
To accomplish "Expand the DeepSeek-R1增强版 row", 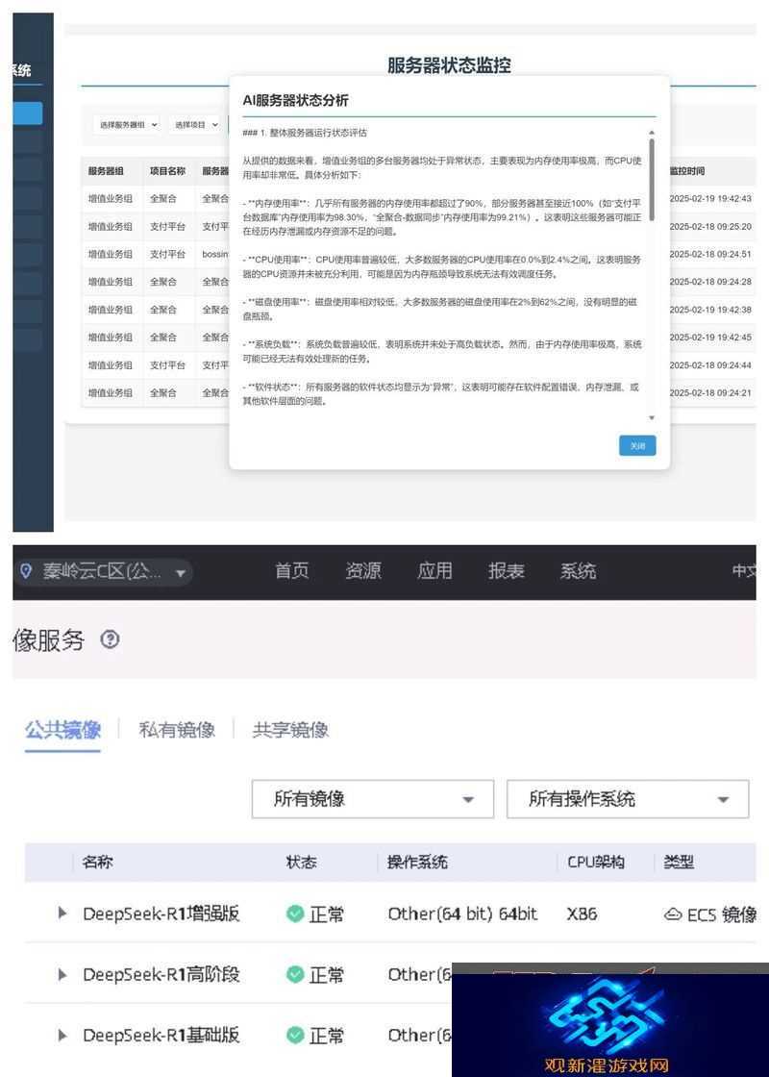I will click(x=62, y=914).
